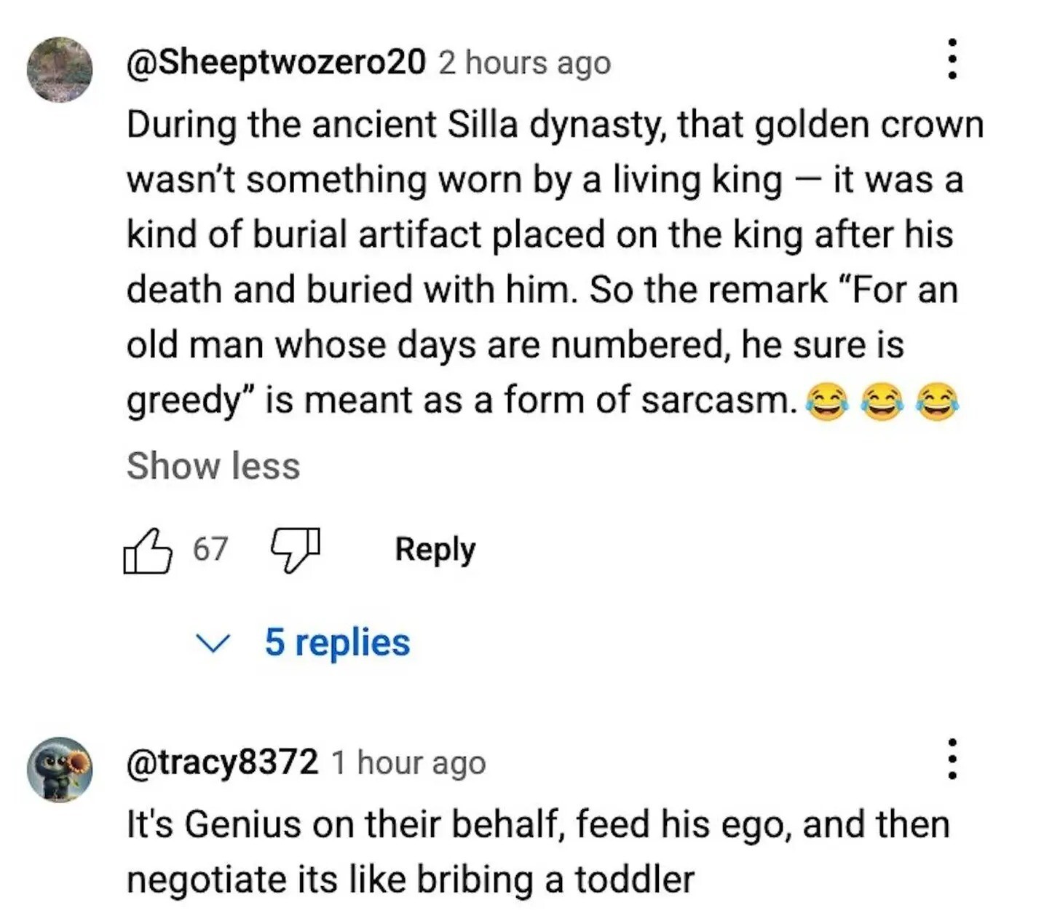Click Sheeptwozero20's profile avatar
Viewport: 1052px width, 924px height.
click(60, 69)
